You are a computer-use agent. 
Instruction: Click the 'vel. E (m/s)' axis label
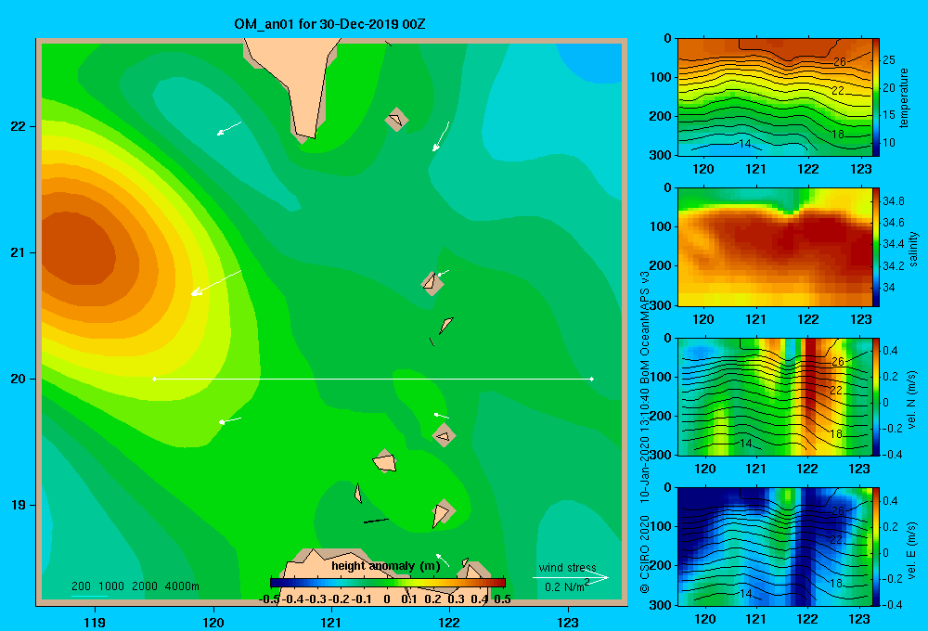pos(912,550)
